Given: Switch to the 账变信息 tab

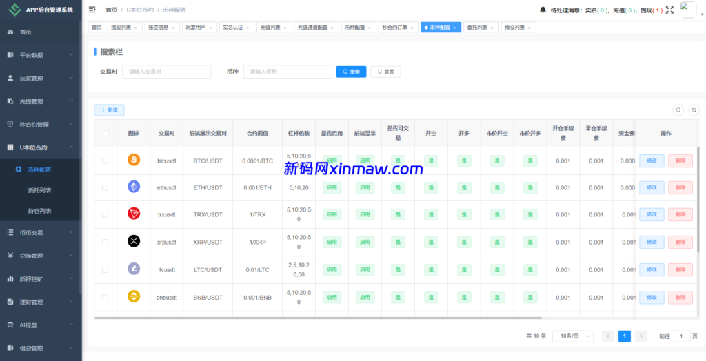Looking at the screenshot, I should point(161,28).
